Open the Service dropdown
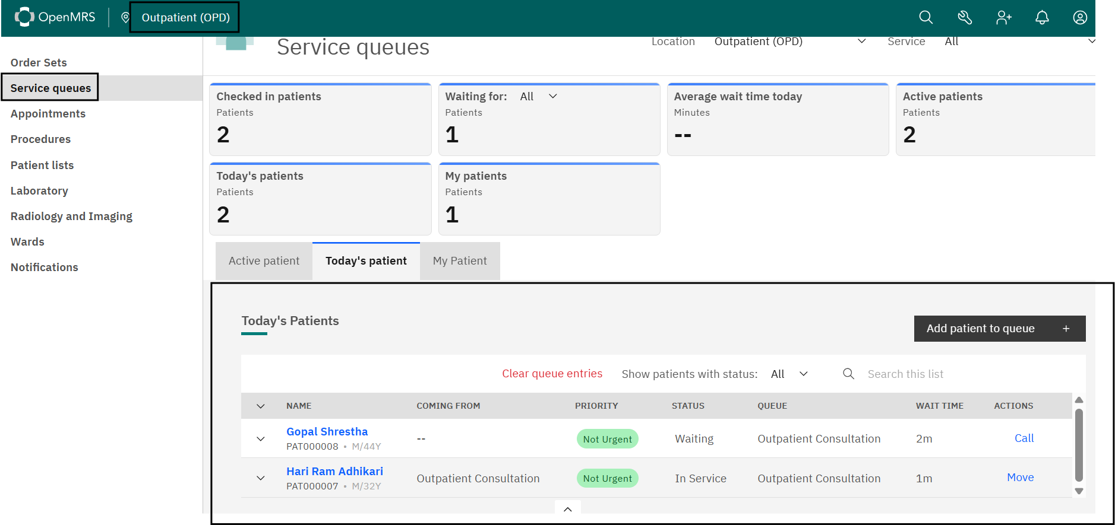 [1019, 41]
